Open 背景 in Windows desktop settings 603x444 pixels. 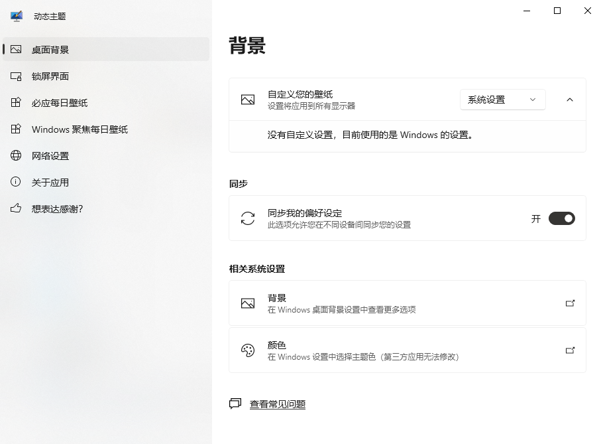pyautogui.click(x=408, y=303)
